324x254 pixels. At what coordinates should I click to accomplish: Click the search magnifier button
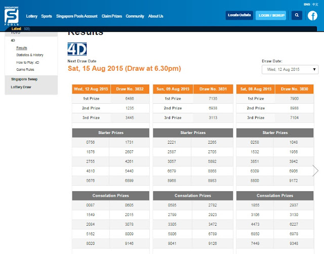297,15
